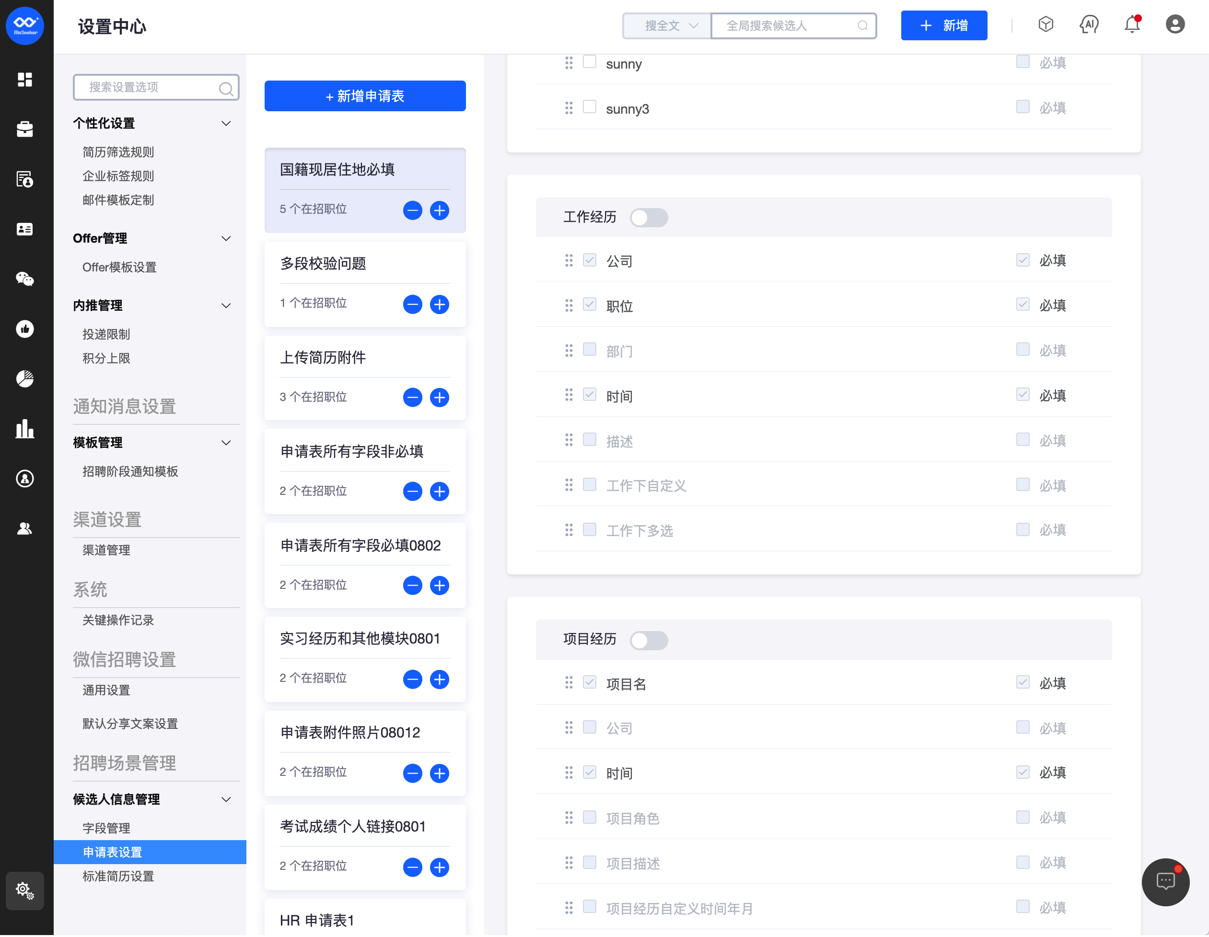This screenshot has height=937, width=1209.
Task: Toggle 必填 checkbox for 项目描述
Action: (1023, 863)
